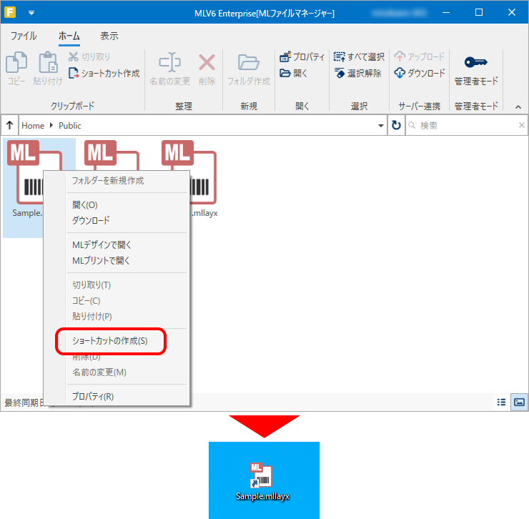Click the Sample.mllayx desktop shortcut icon

262,481
